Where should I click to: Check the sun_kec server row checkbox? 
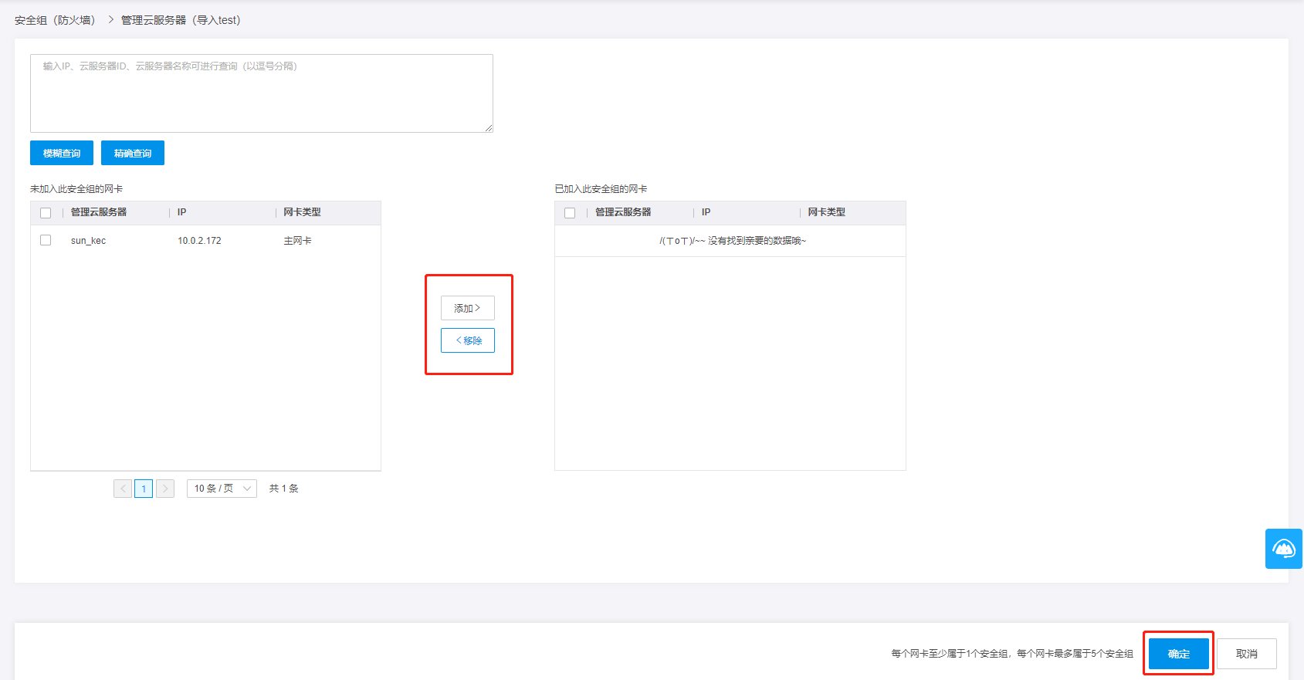pyautogui.click(x=46, y=241)
